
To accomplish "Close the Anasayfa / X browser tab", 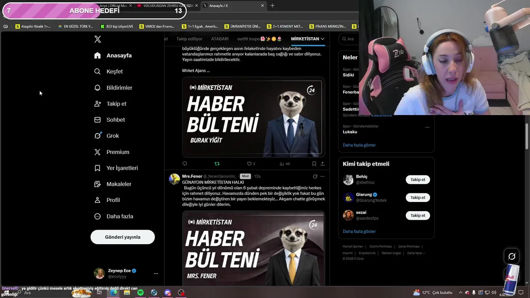I will (262, 6).
